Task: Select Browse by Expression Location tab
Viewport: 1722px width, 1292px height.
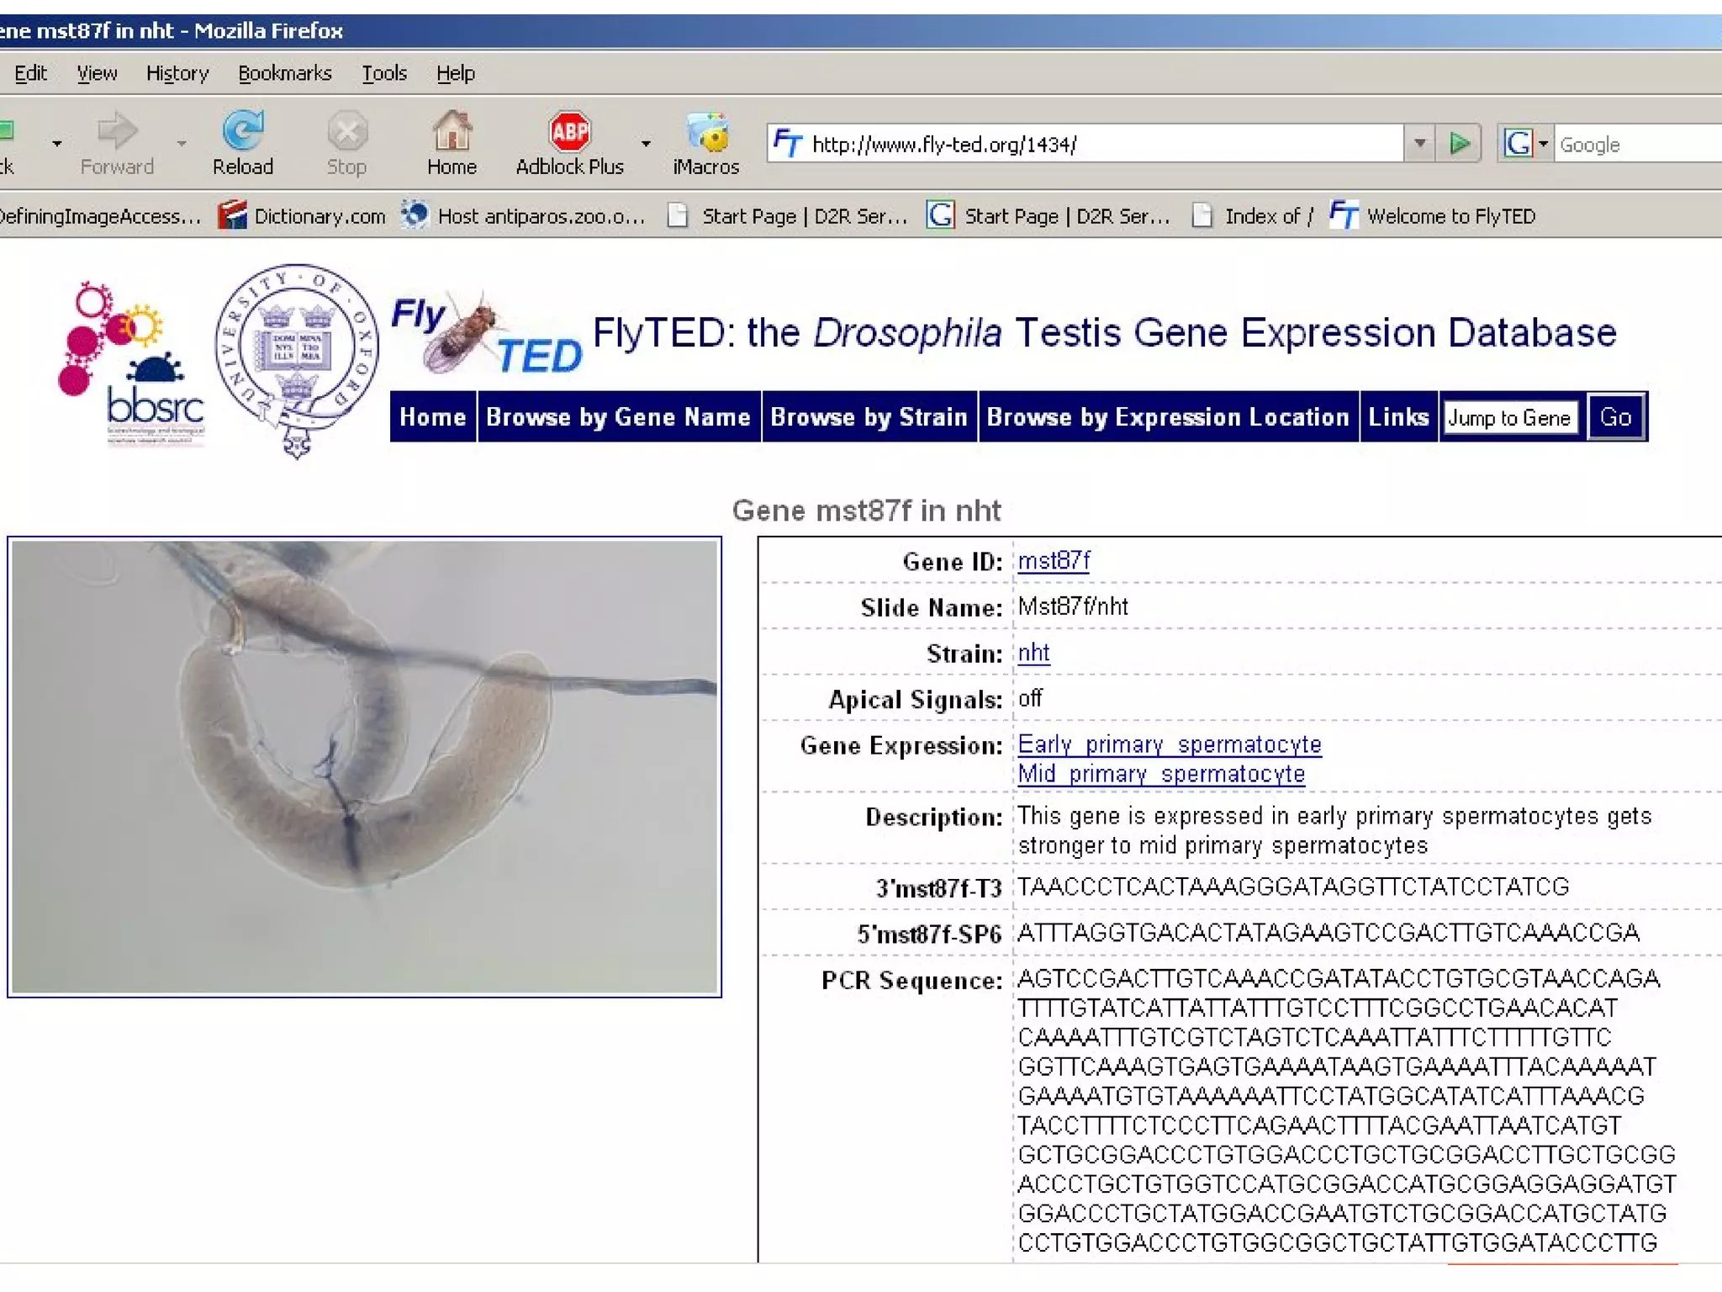Action: (1167, 417)
